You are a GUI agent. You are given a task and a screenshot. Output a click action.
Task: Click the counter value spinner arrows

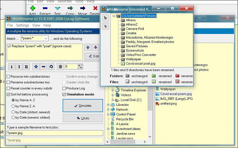click(x=80, y=67)
